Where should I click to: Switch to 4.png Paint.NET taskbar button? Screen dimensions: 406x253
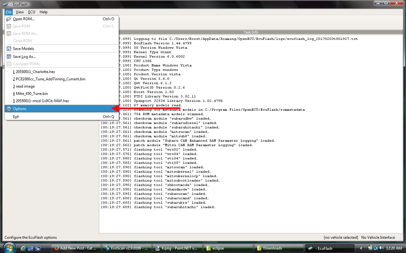[x=178, y=248]
